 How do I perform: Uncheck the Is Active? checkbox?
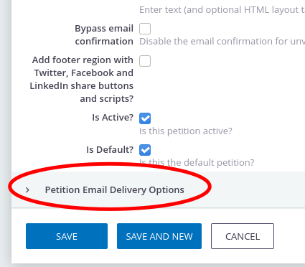[145, 118]
